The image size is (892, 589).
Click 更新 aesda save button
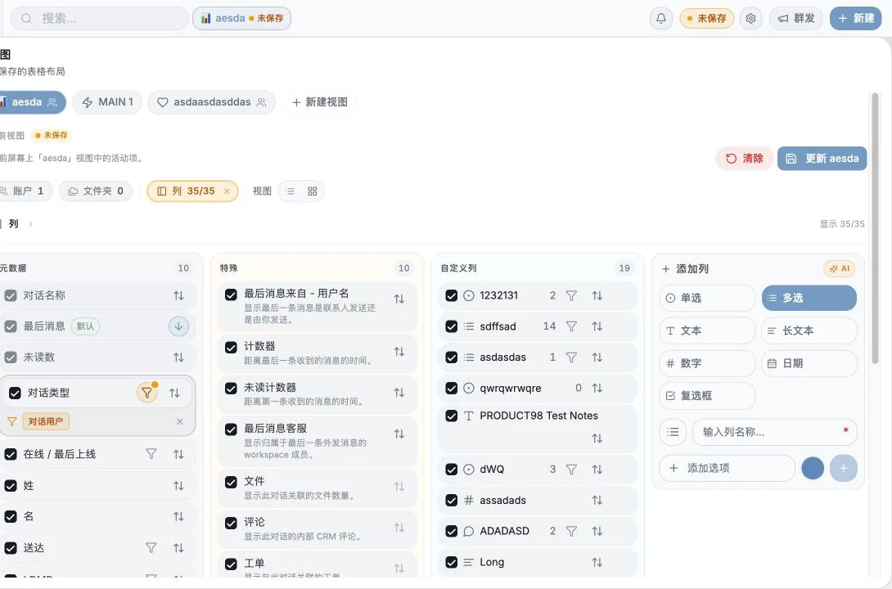click(x=822, y=159)
